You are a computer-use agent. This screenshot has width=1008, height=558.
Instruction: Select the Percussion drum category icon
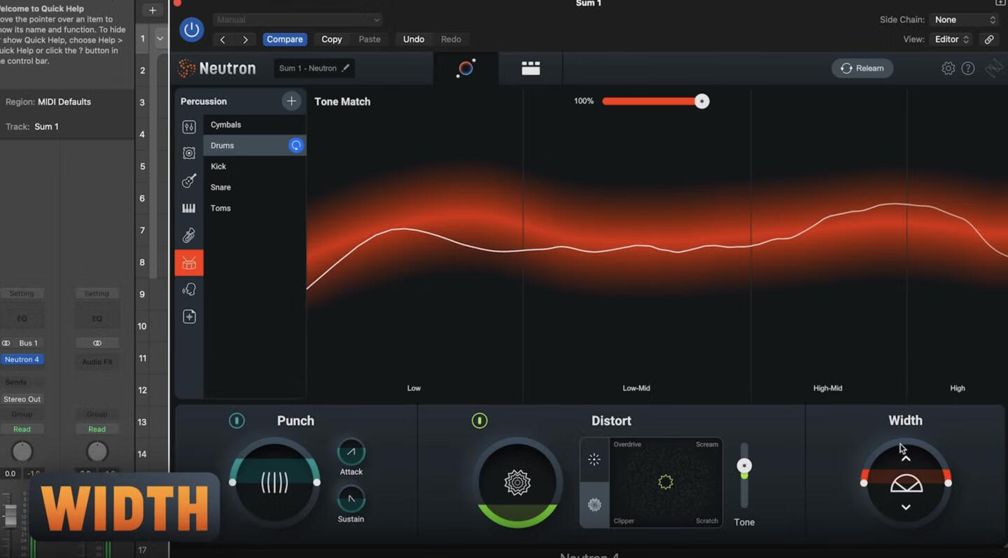tap(189, 263)
